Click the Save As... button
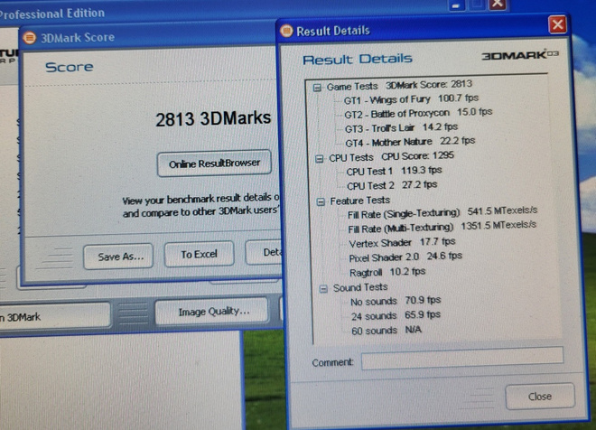 click(118, 257)
